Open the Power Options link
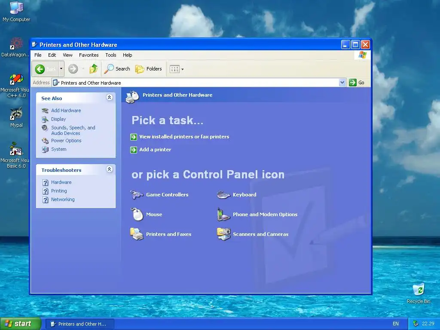 [x=66, y=141]
